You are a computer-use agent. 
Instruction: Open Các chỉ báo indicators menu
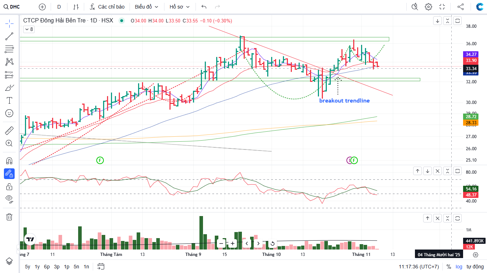pos(107,7)
